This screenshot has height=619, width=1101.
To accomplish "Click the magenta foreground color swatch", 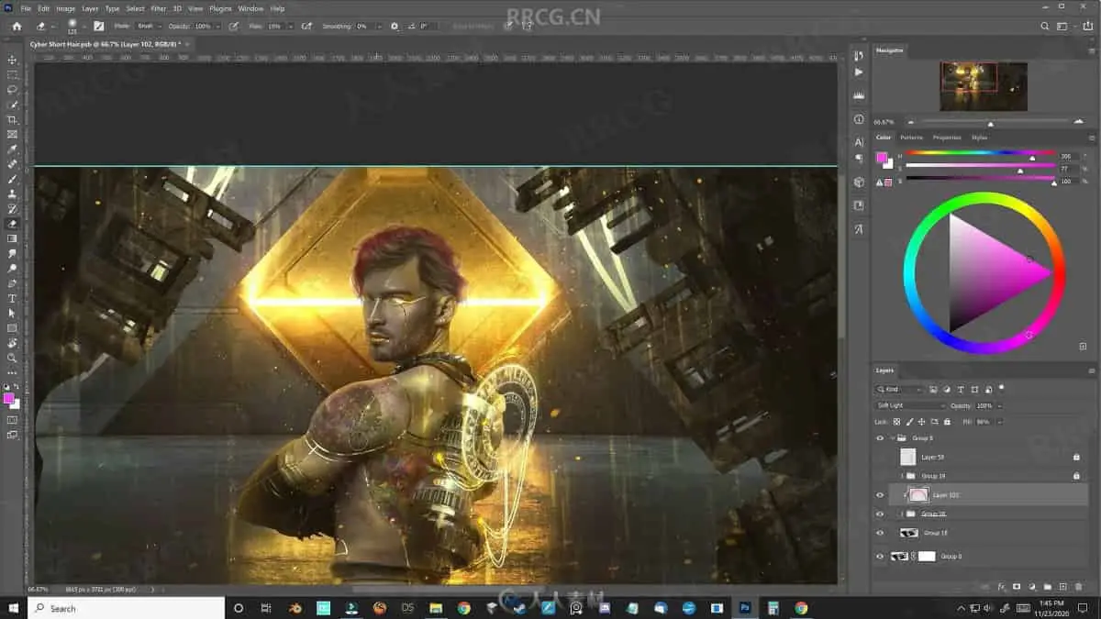I will pos(8,398).
